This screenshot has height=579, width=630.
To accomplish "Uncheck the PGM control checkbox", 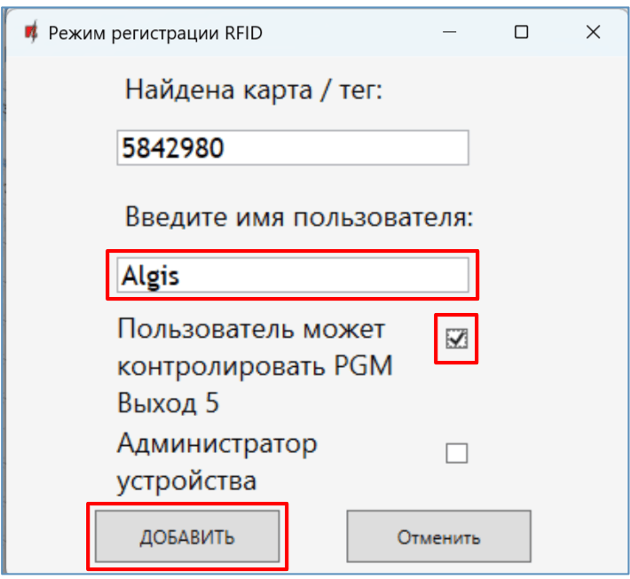I will point(456,338).
